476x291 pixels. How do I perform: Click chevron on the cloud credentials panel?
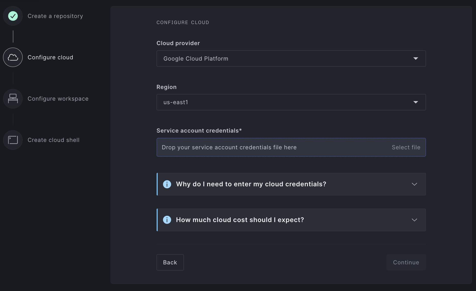414,184
